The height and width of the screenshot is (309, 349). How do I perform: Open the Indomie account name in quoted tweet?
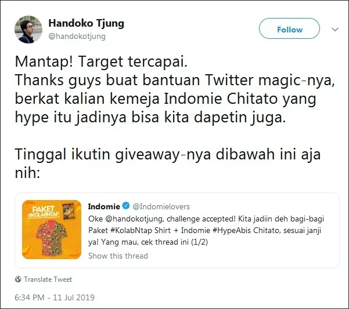(x=104, y=206)
